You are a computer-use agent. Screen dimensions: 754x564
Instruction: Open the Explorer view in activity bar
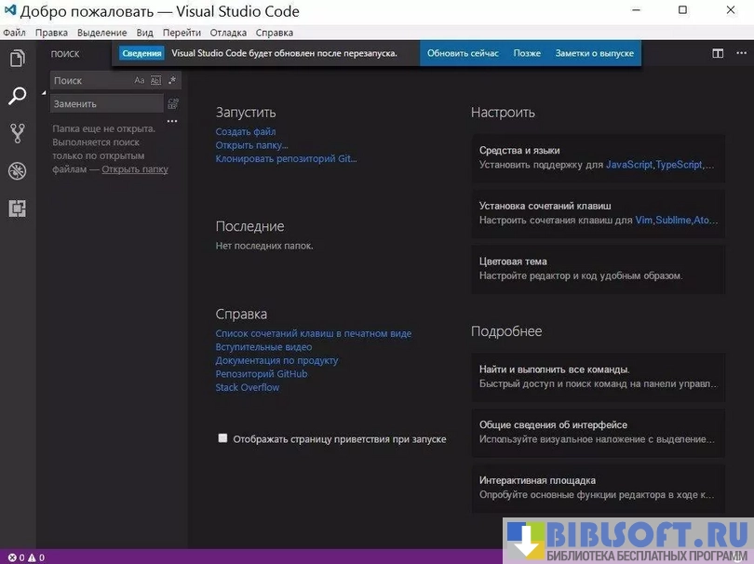click(17, 59)
